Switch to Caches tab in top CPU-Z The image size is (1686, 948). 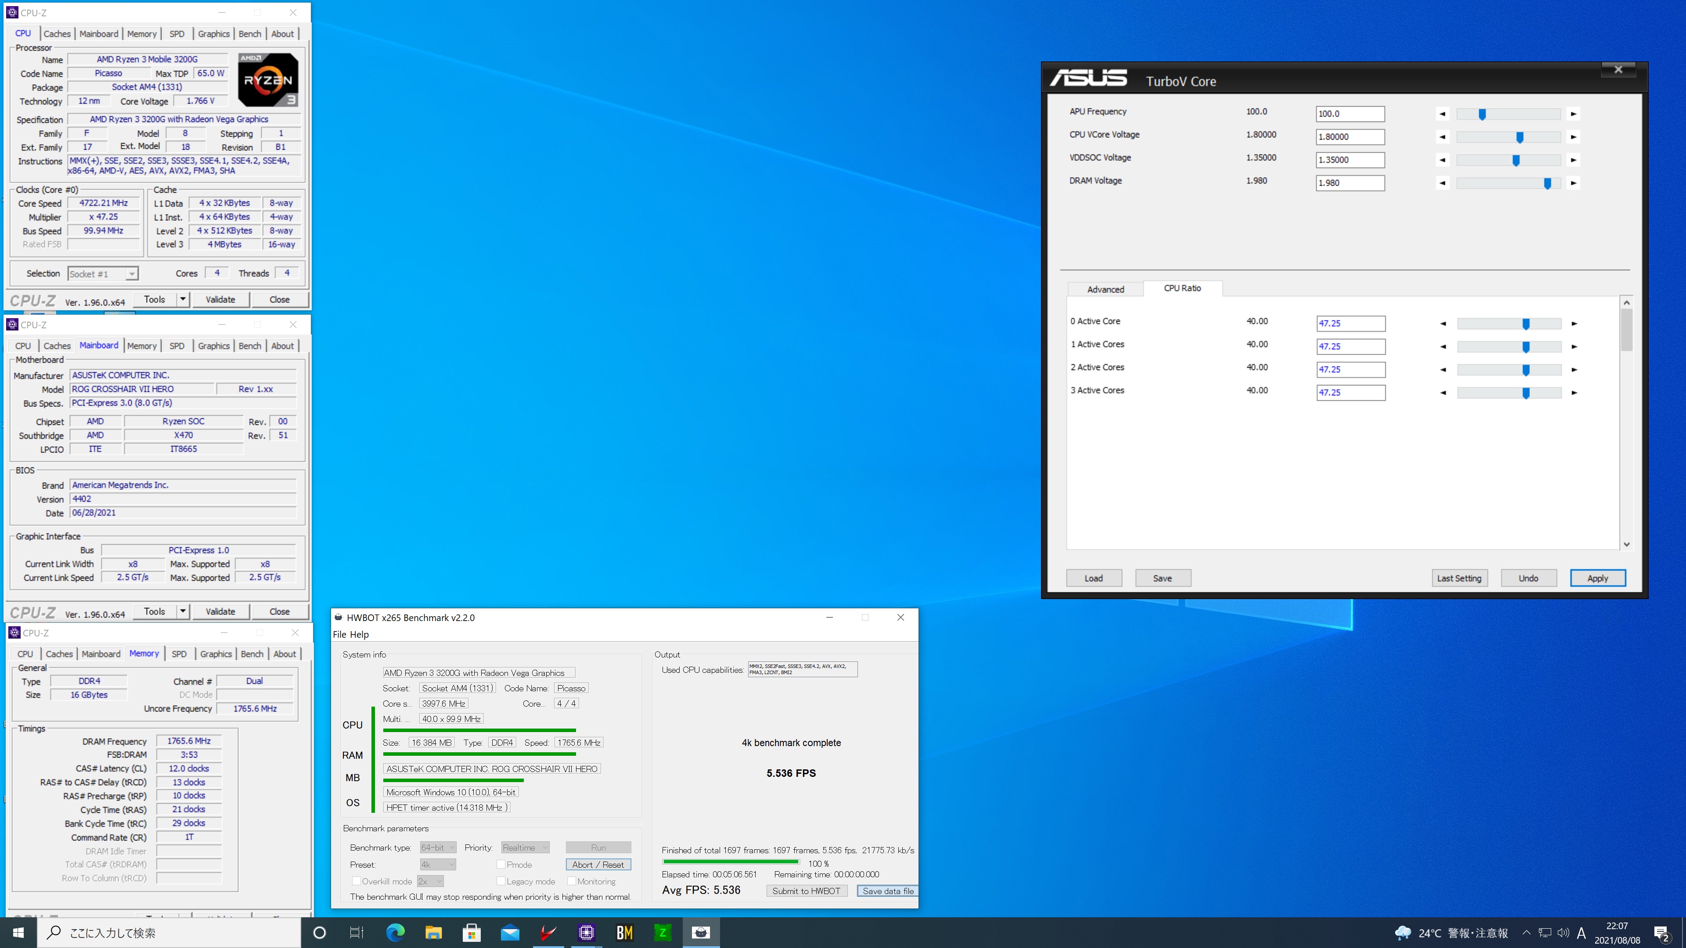click(x=57, y=33)
